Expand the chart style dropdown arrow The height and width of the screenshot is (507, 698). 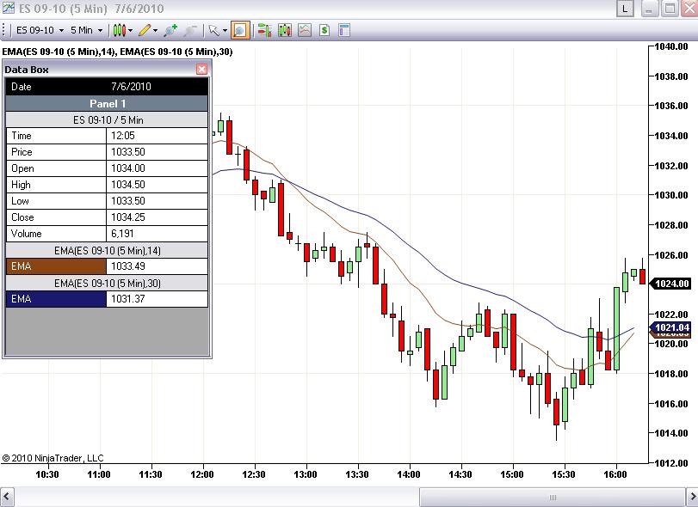(x=131, y=30)
